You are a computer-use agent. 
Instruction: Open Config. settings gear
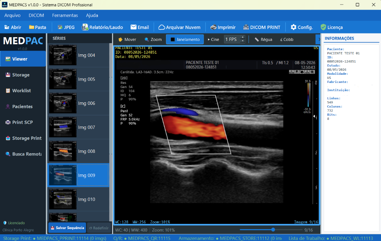(301, 27)
